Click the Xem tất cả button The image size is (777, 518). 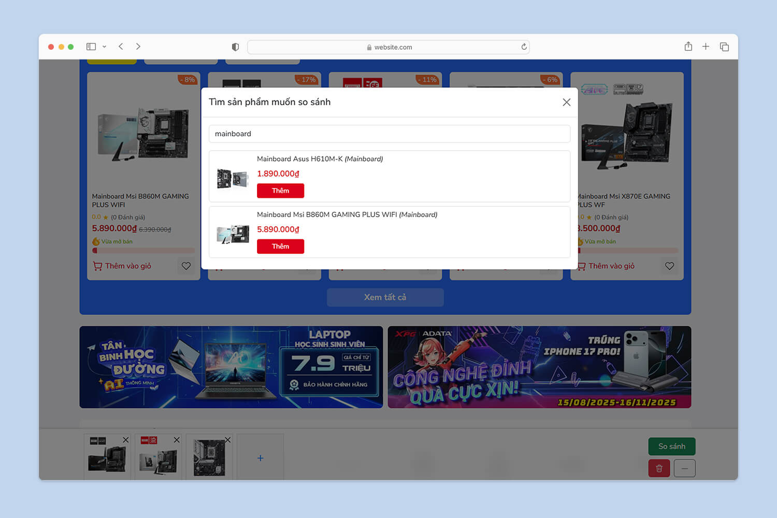385,297
